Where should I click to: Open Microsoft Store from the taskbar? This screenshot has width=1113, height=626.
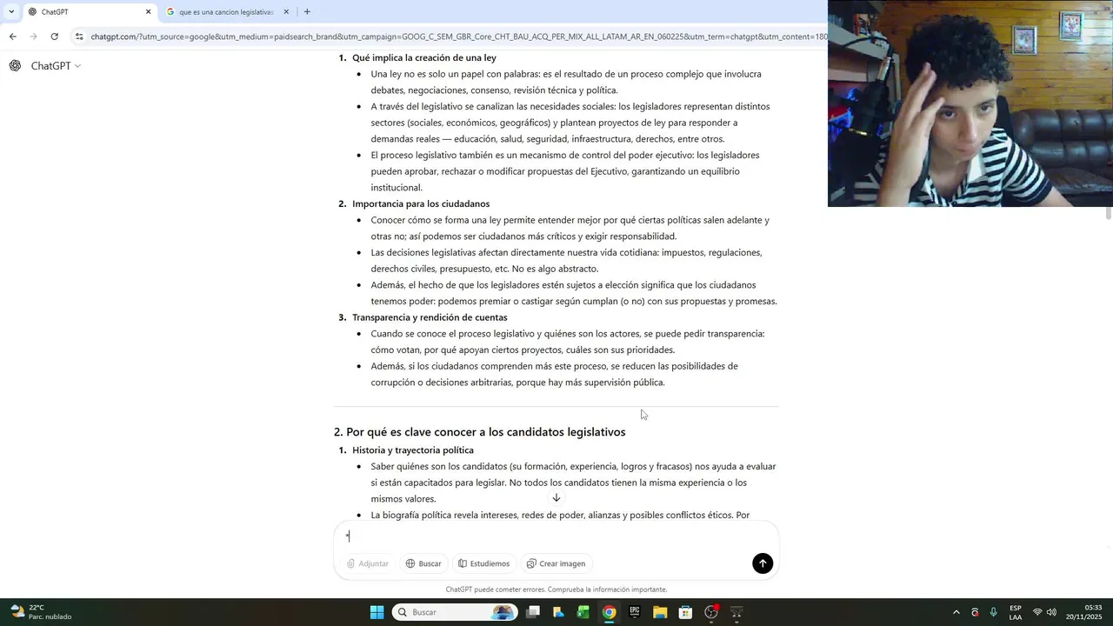685,612
